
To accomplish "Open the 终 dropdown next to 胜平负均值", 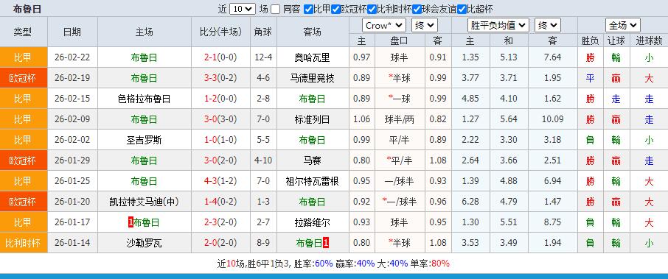I will pos(548,26).
